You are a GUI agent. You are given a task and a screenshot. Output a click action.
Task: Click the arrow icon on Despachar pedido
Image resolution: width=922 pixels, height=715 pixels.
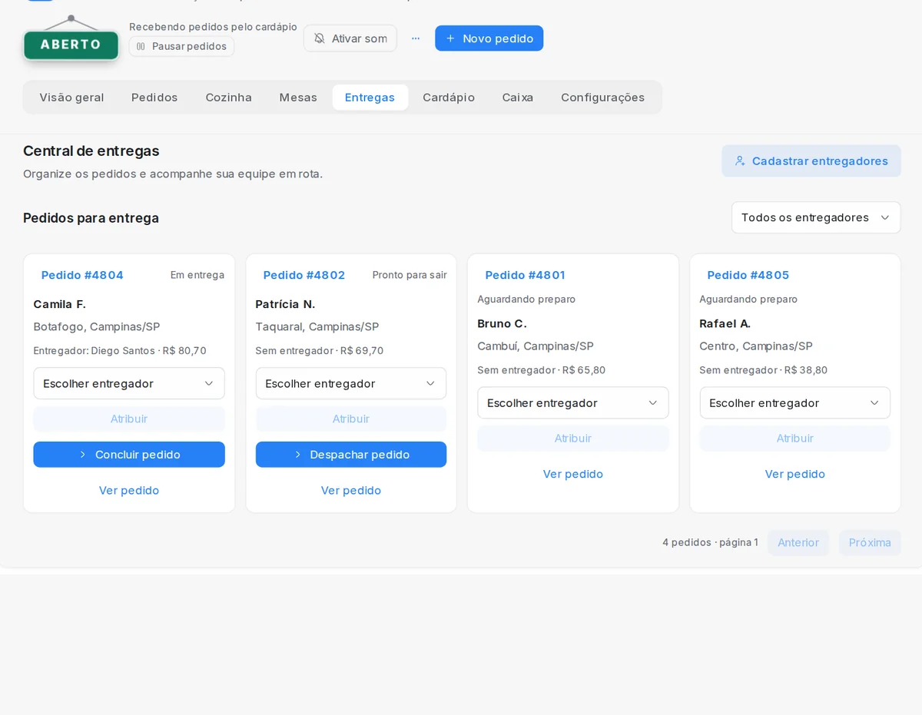coord(298,455)
